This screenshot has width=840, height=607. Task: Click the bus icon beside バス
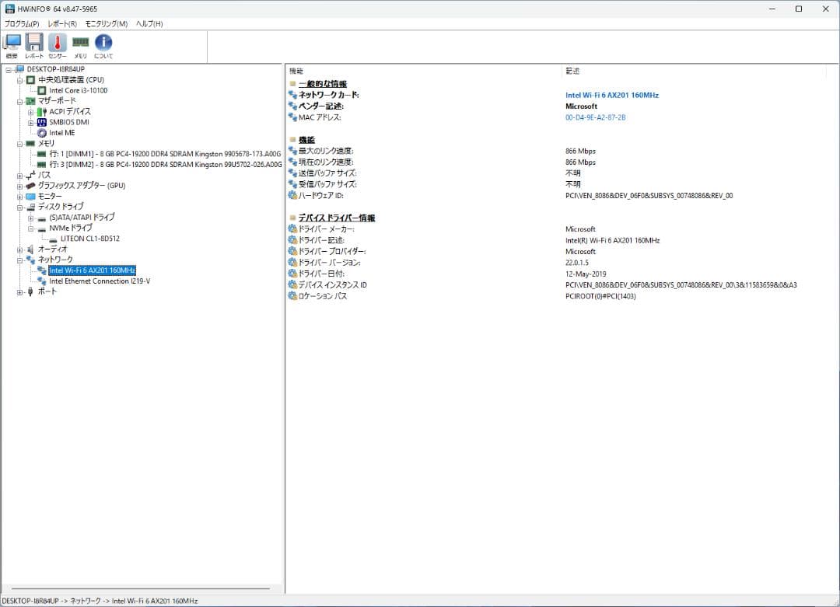pyautogui.click(x=30, y=175)
